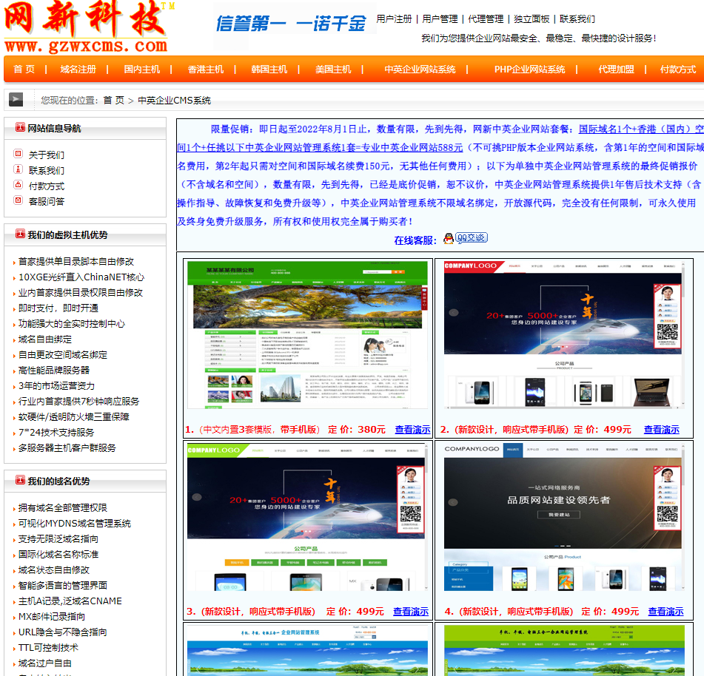704x676 pixels.
Task: Click 查看演示 for template 1
Action: click(x=412, y=430)
